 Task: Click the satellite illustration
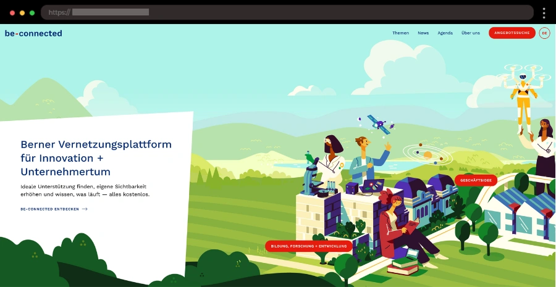378,124
